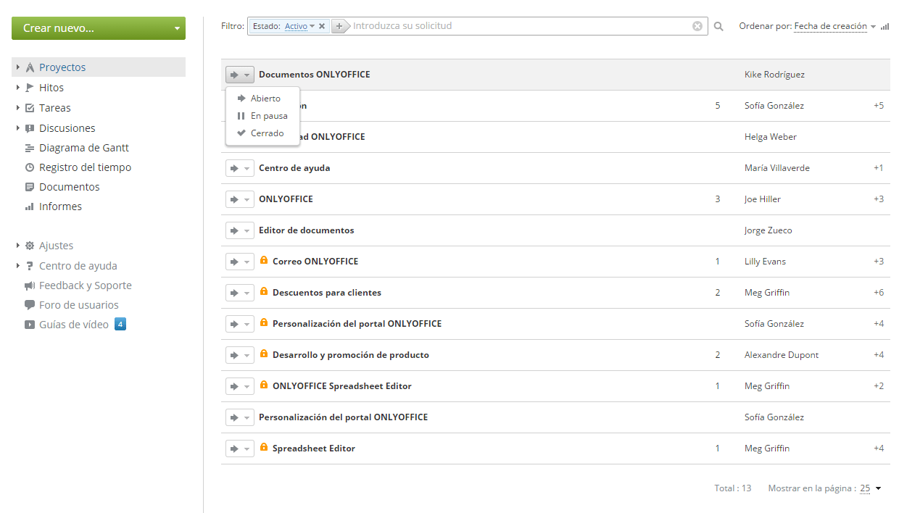
Task: Click the Informes bar chart icon
Action: click(30, 207)
